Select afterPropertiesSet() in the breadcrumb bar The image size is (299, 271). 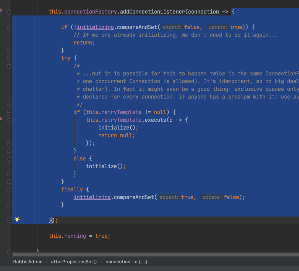coord(74,262)
